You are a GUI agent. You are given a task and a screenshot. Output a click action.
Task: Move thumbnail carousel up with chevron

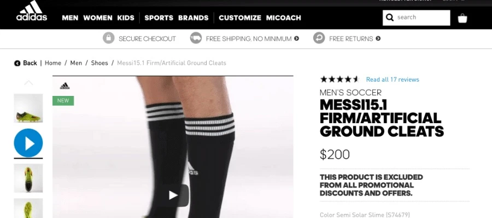point(28,83)
